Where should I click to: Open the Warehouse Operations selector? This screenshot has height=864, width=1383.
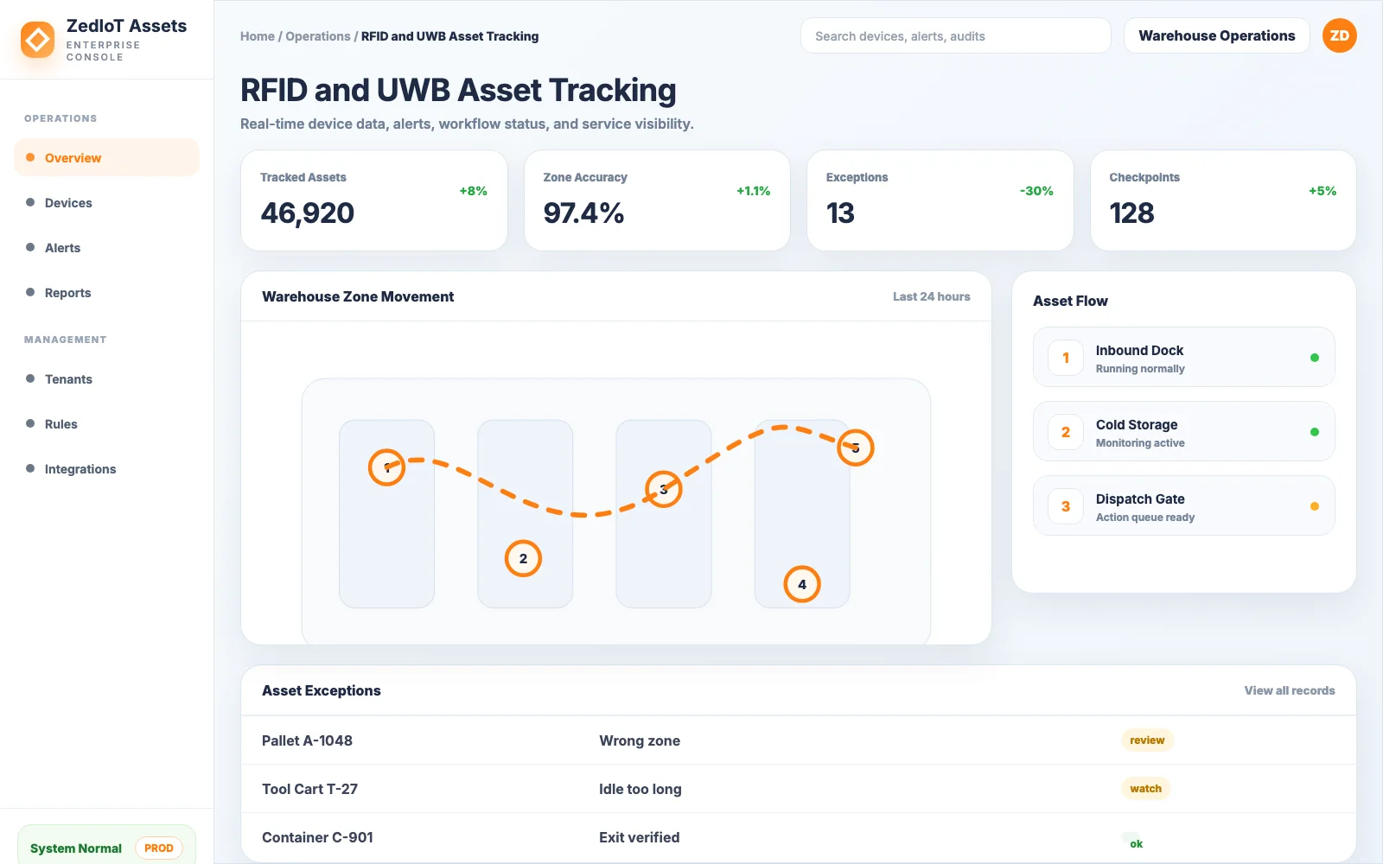(1216, 35)
